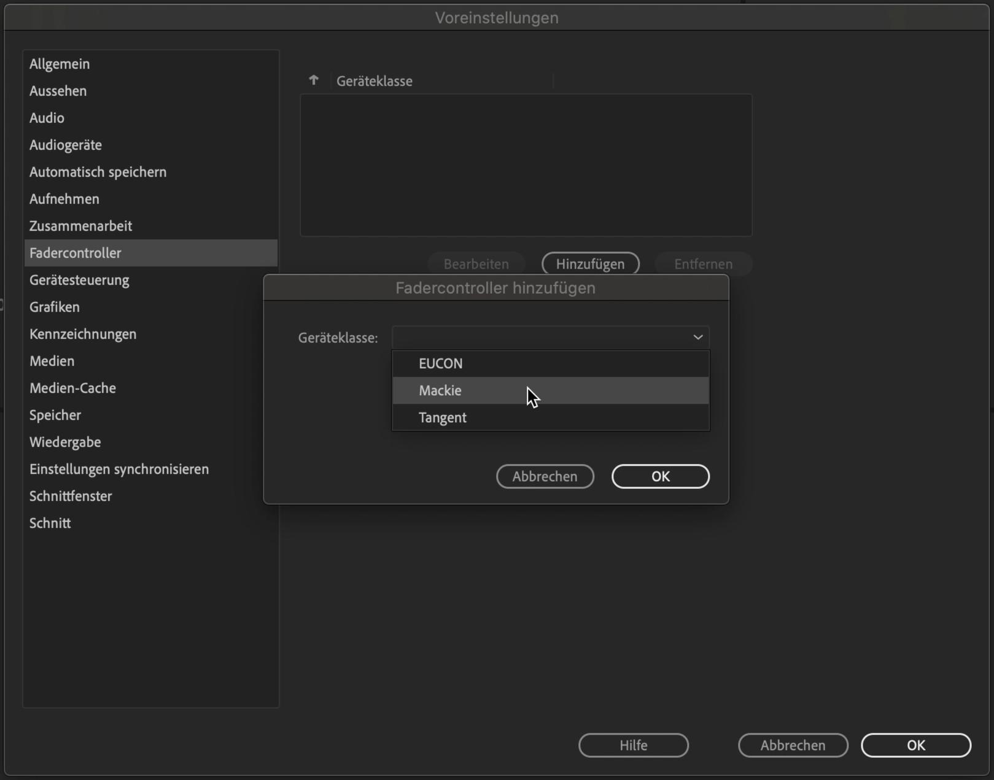Show the Medien-Cache preferences

point(72,388)
